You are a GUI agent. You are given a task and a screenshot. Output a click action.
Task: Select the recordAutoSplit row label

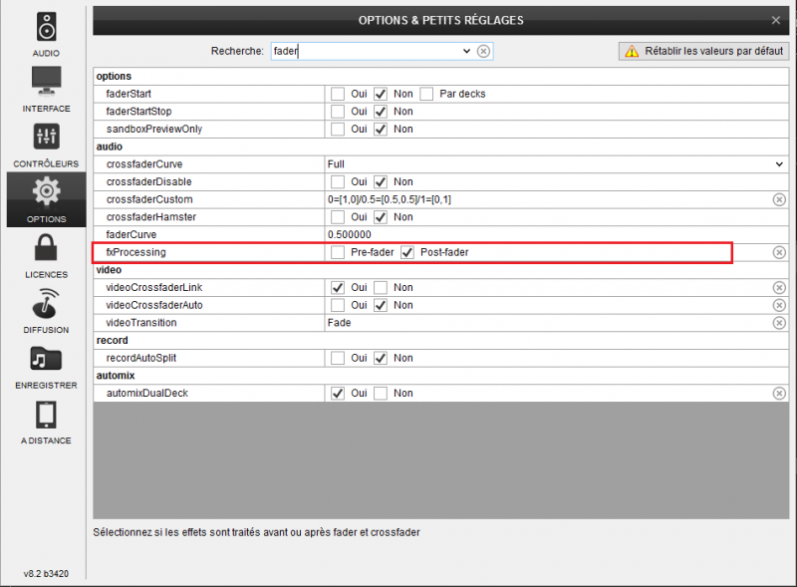coord(140,358)
